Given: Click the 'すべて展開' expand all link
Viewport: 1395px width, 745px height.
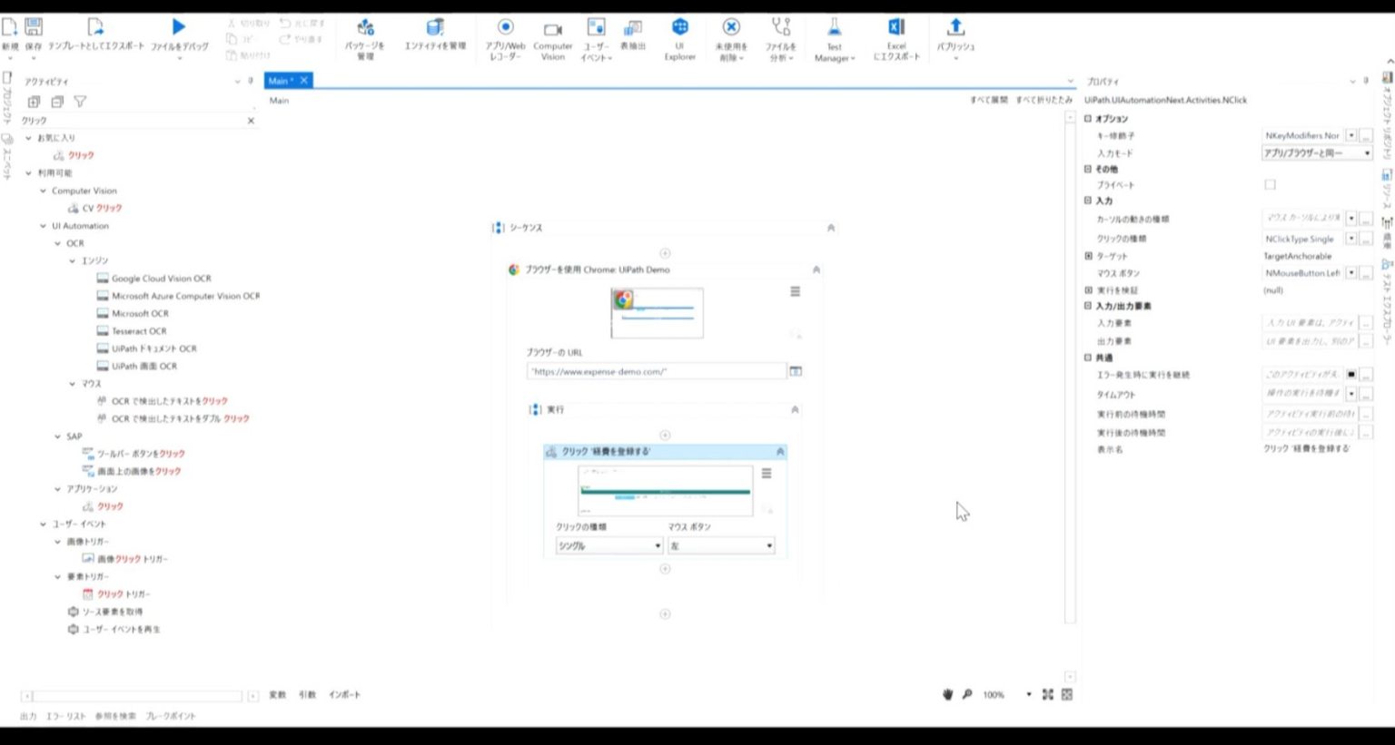Looking at the screenshot, I should coord(988,100).
